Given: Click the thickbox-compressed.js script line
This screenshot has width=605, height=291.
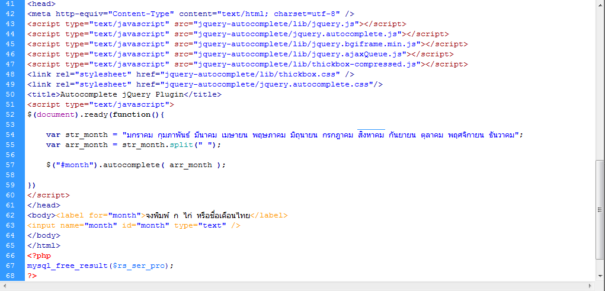Looking at the screenshot, I should (x=247, y=65).
